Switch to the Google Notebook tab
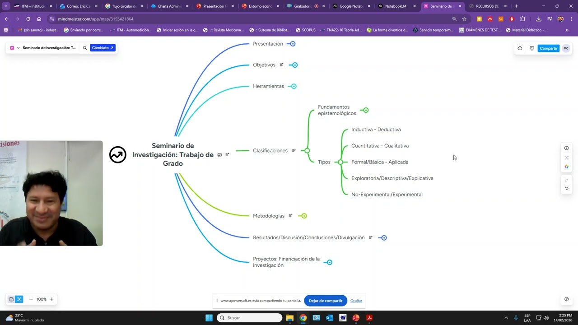 (x=351, y=6)
